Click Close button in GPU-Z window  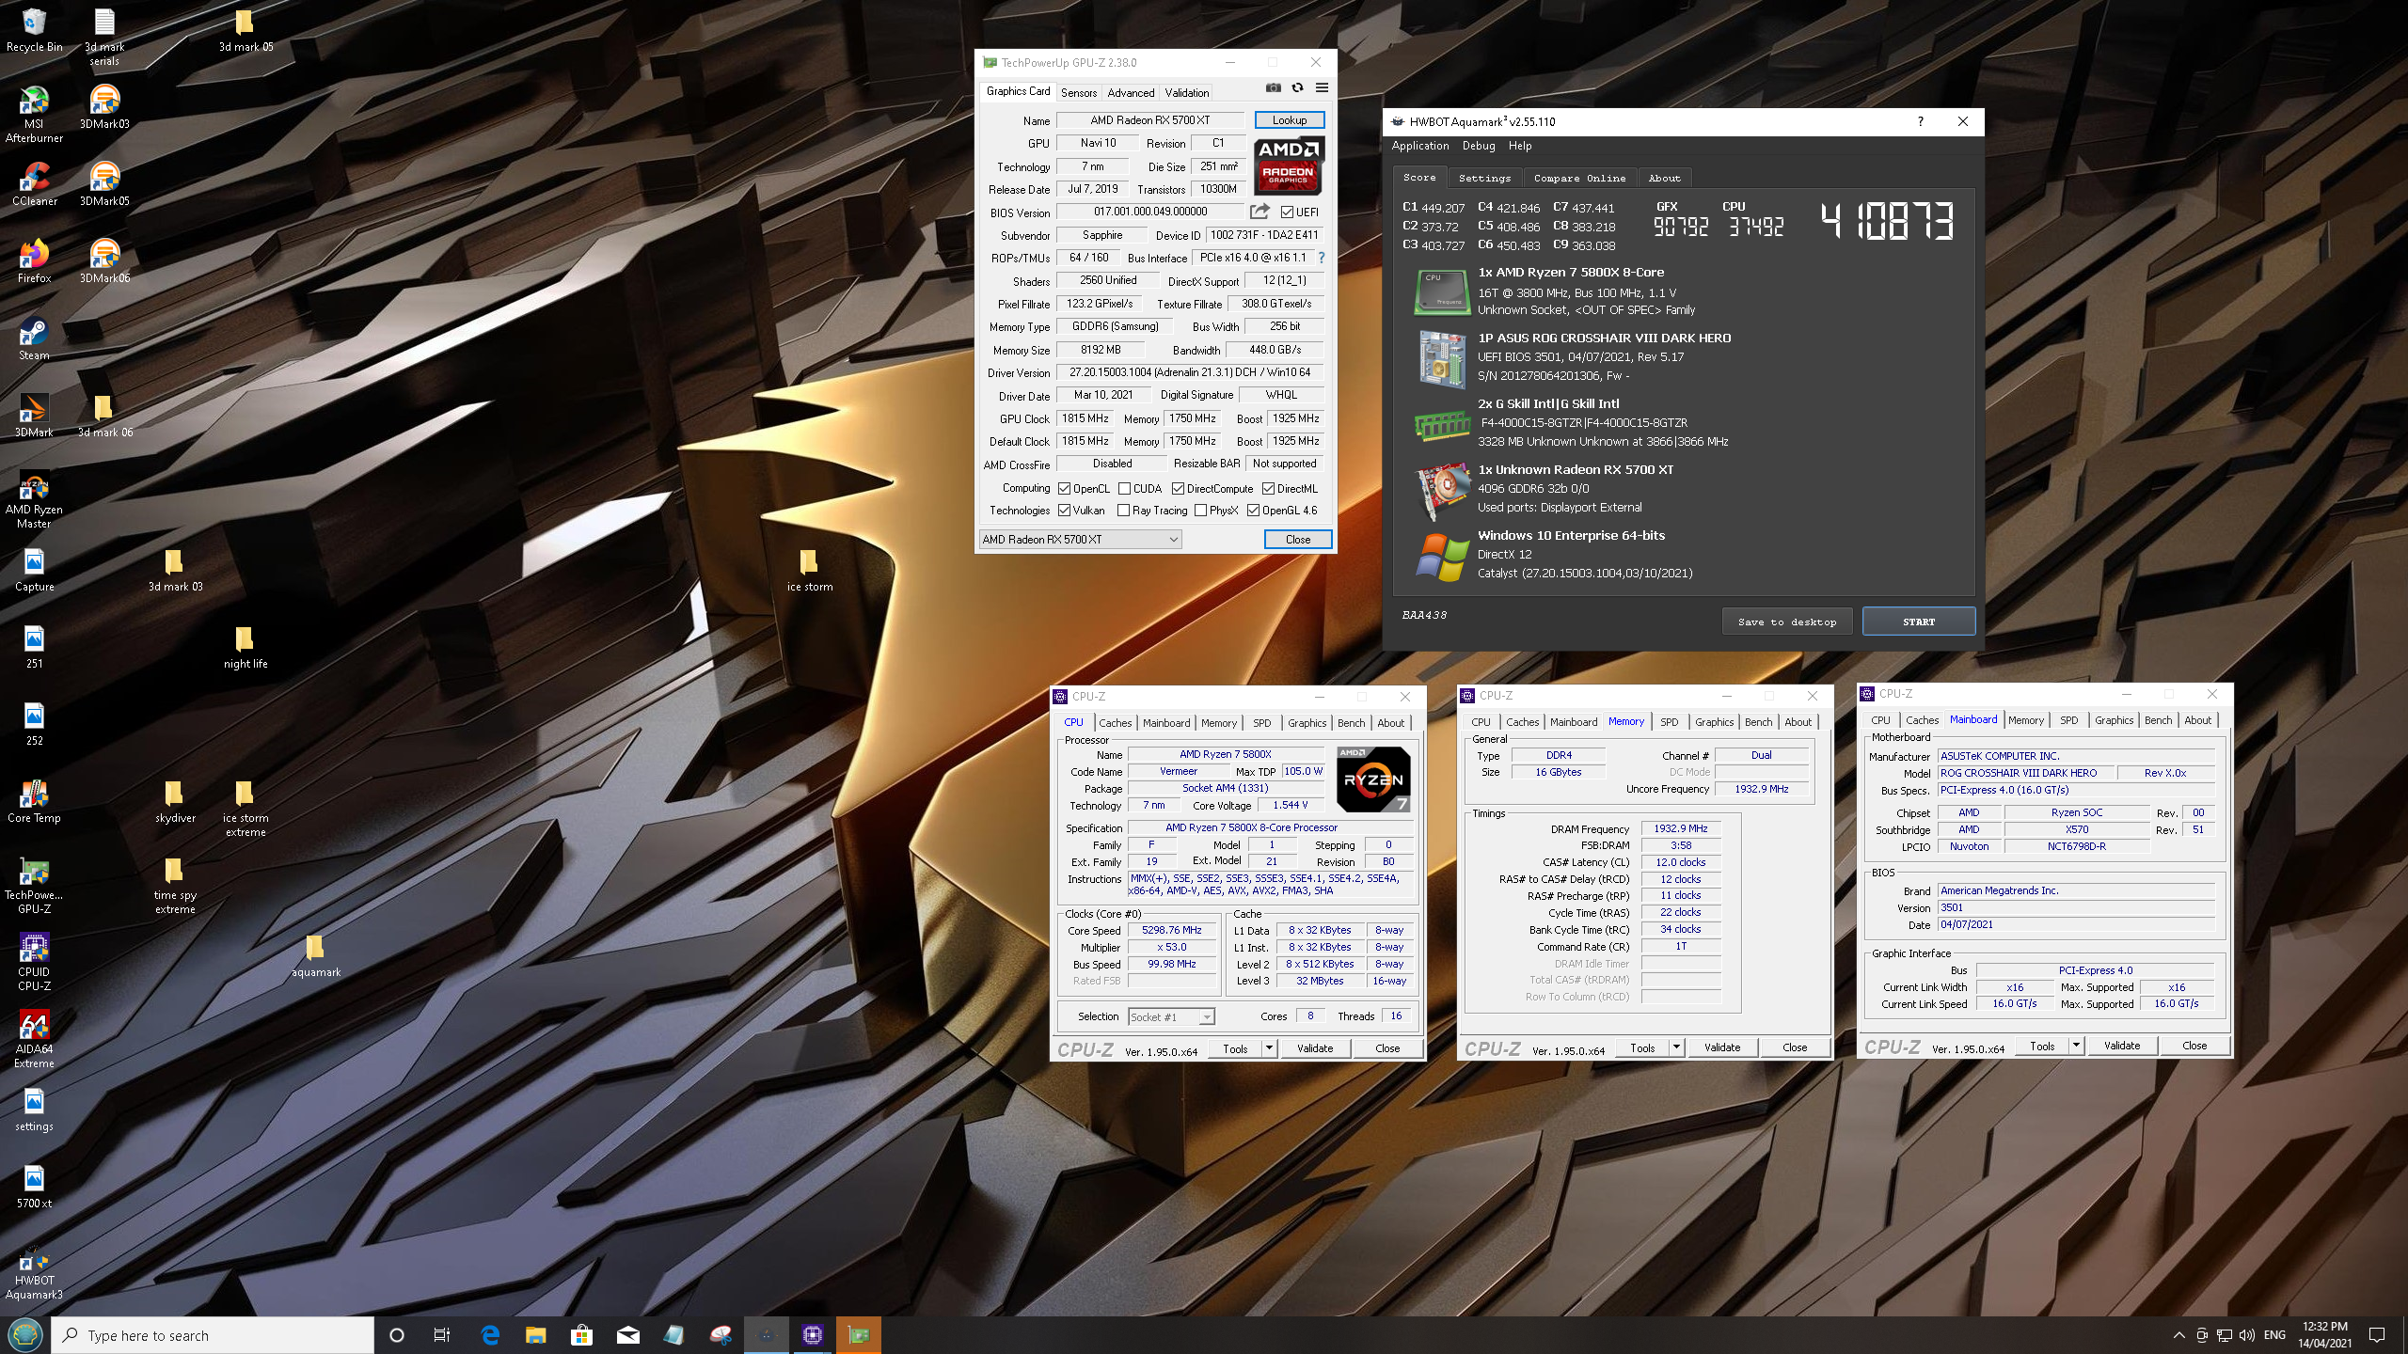1297,540
